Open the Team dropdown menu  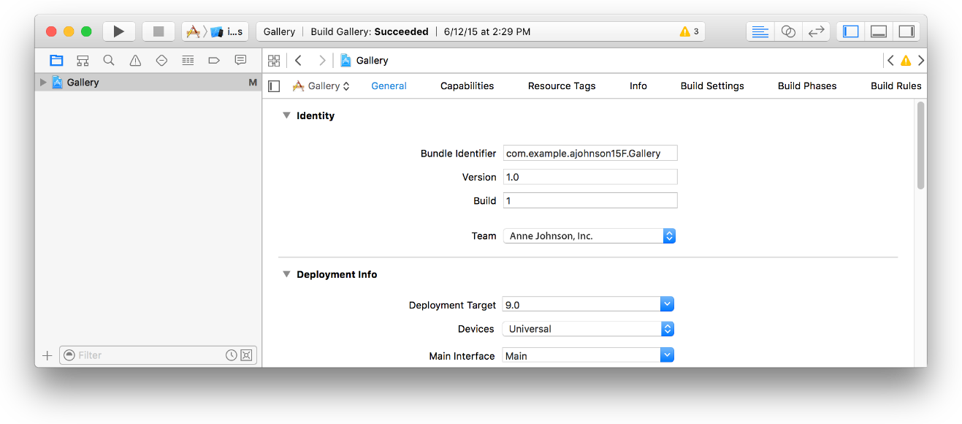pyautogui.click(x=589, y=236)
